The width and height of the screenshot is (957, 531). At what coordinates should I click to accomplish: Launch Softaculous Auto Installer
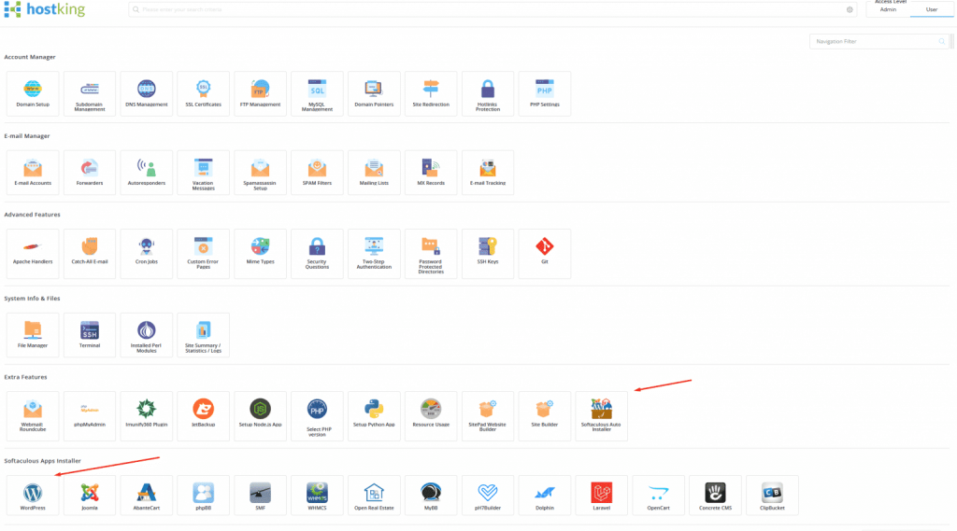coord(602,413)
